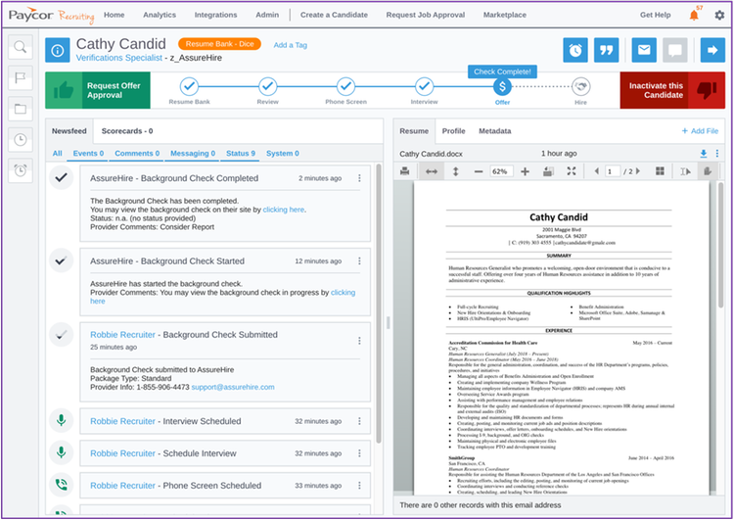Click the alarm clock reminder icon
734x520 pixels.
pyautogui.click(x=576, y=50)
